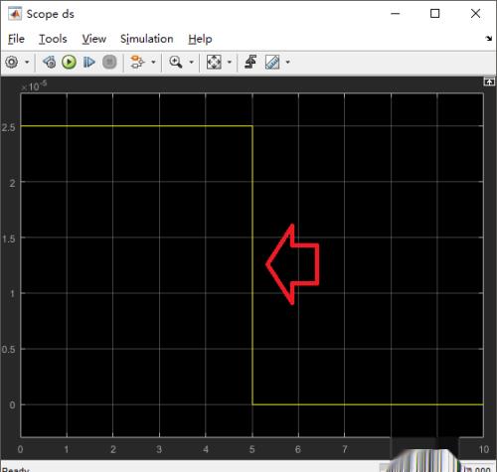The width and height of the screenshot is (497, 472).
Task: Click the x-axis tick label 10
Action: 484,449
